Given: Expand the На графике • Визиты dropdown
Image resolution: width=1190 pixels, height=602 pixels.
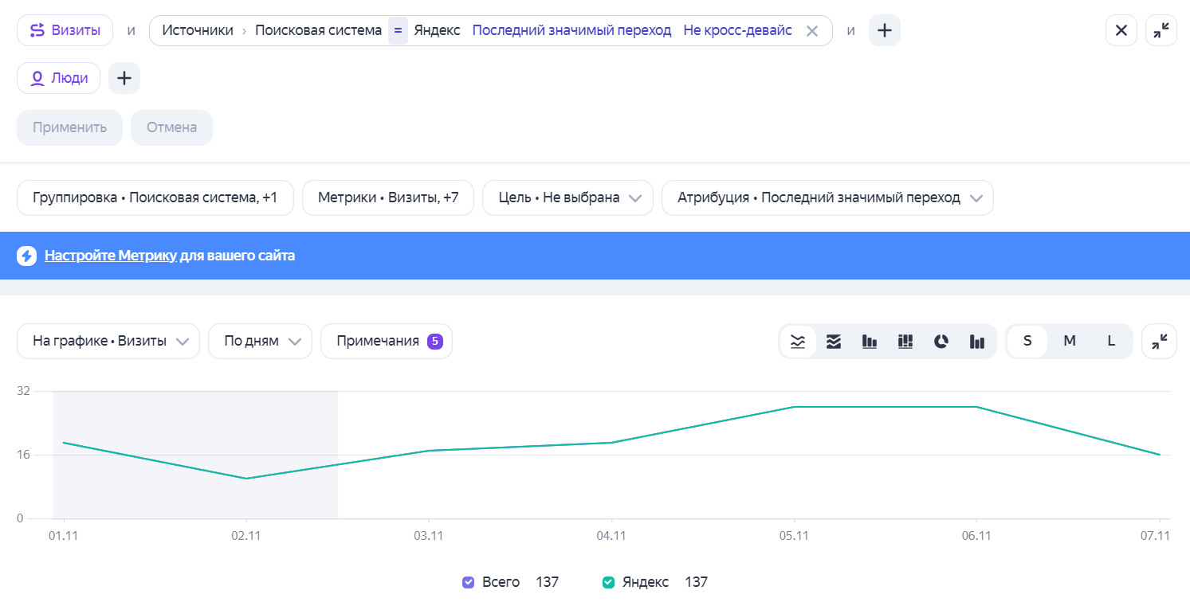Looking at the screenshot, I should pyautogui.click(x=108, y=341).
